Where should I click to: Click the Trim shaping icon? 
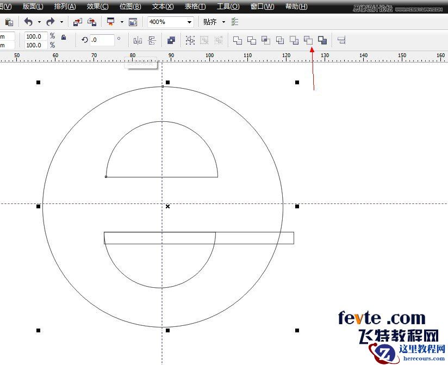(x=251, y=40)
